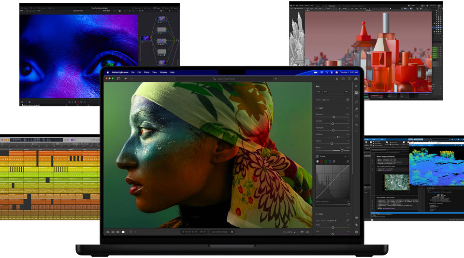
Task: Collapse the Light panel section
Action: click(x=317, y=108)
